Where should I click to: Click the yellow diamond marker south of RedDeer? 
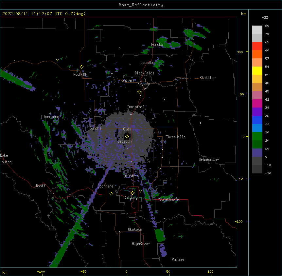coord(139,92)
